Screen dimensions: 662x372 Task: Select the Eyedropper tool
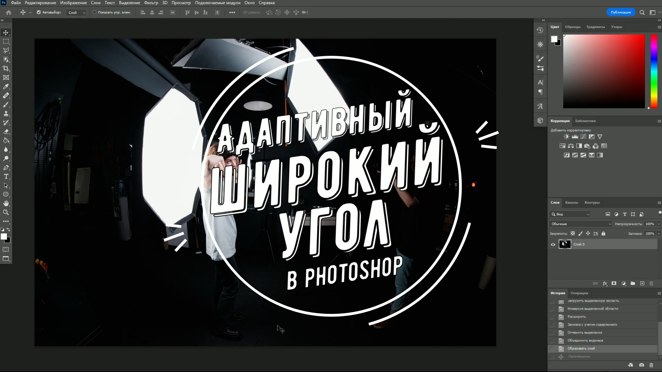[x=6, y=86]
